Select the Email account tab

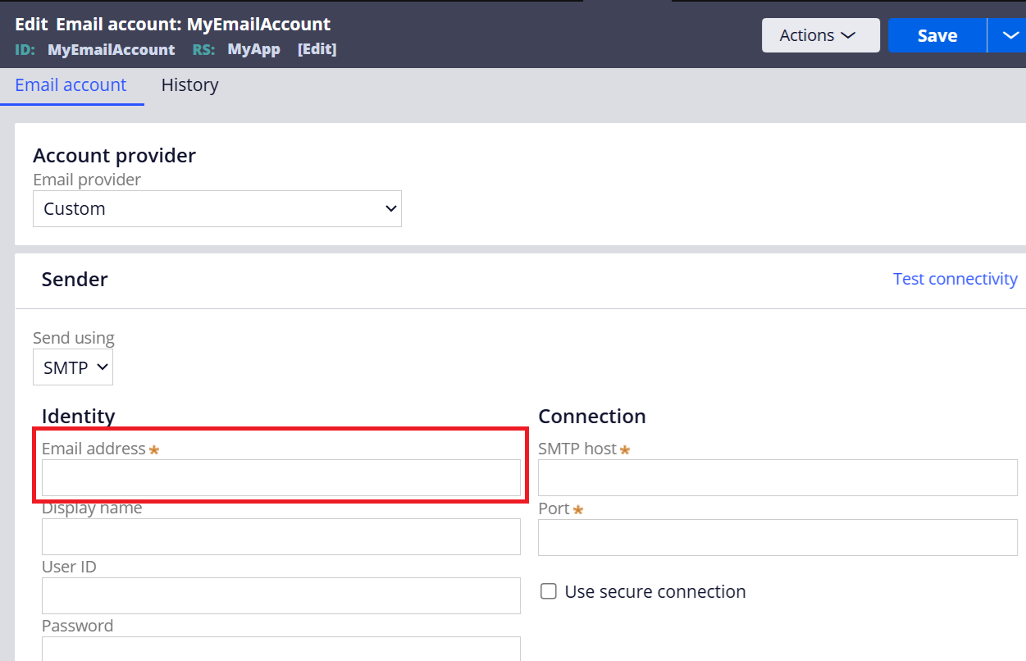click(x=71, y=85)
